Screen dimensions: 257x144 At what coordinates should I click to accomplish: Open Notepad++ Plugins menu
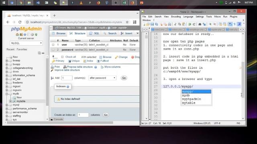[234, 17]
